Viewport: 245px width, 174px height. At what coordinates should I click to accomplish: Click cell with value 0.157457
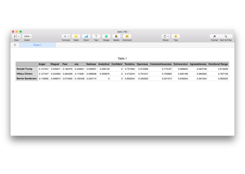tap(44, 69)
